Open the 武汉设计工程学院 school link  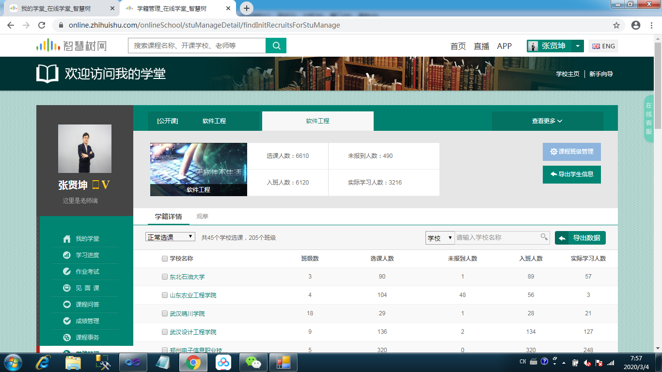click(193, 332)
